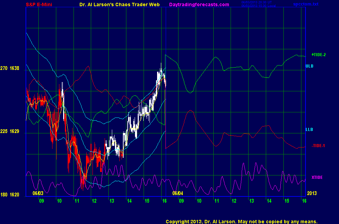Click the last 16 hour axis label

304,201
